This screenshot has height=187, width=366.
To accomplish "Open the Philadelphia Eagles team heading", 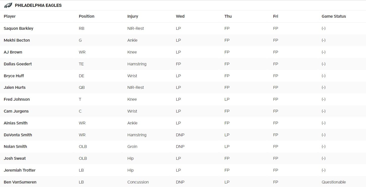I will (38, 5).
